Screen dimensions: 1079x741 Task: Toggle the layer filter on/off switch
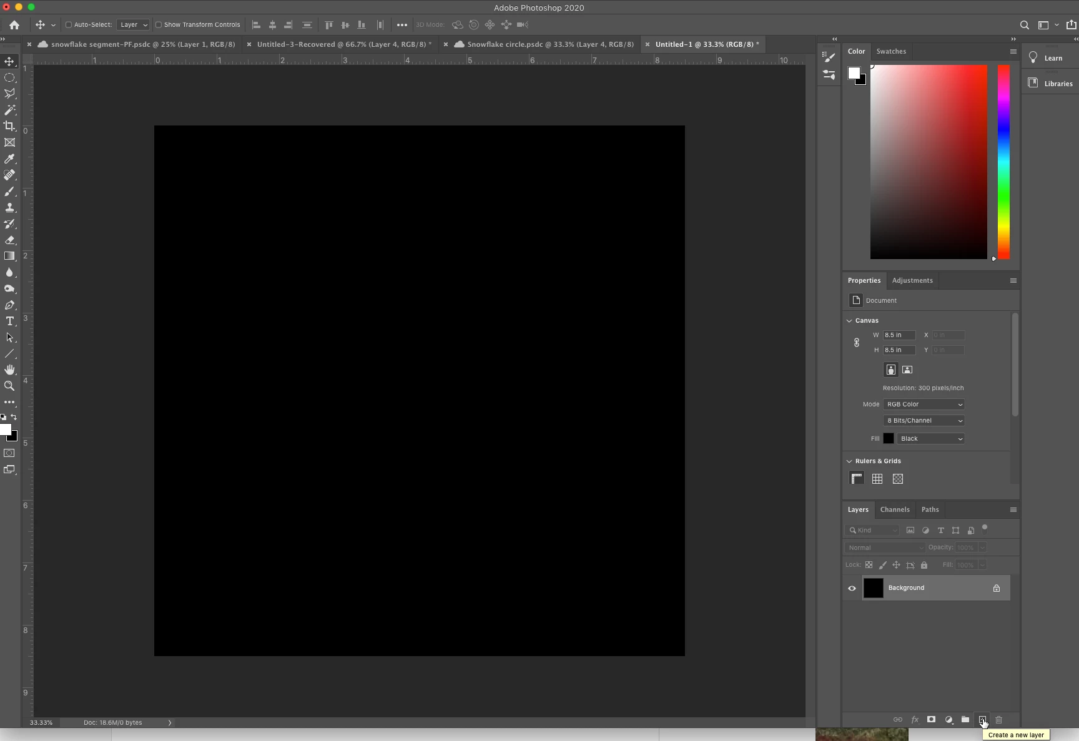click(985, 528)
